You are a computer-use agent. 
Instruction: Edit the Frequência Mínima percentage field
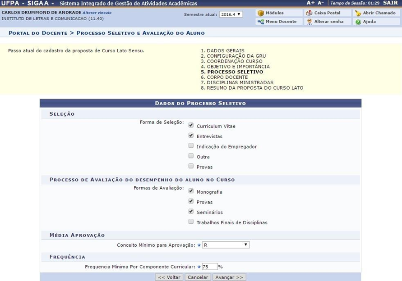210,266
